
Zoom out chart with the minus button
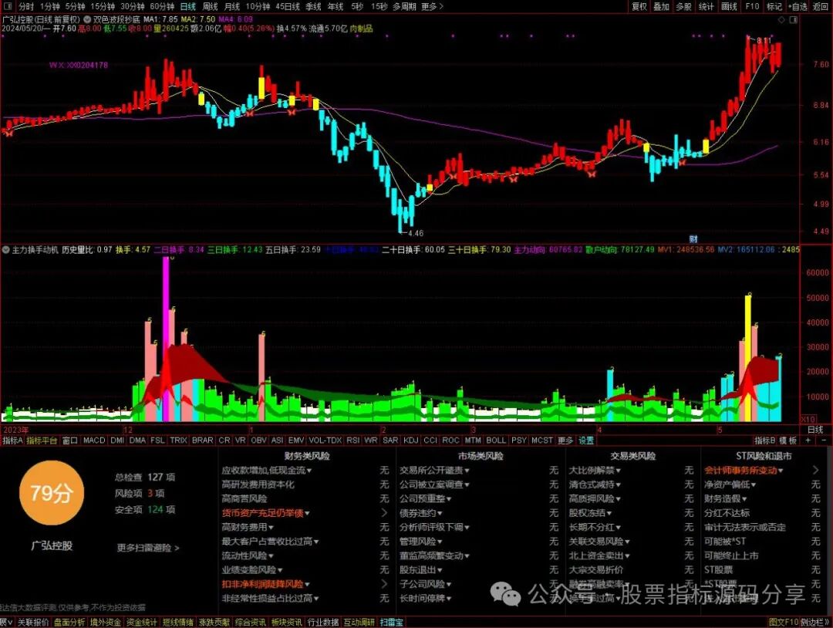click(x=824, y=441)
